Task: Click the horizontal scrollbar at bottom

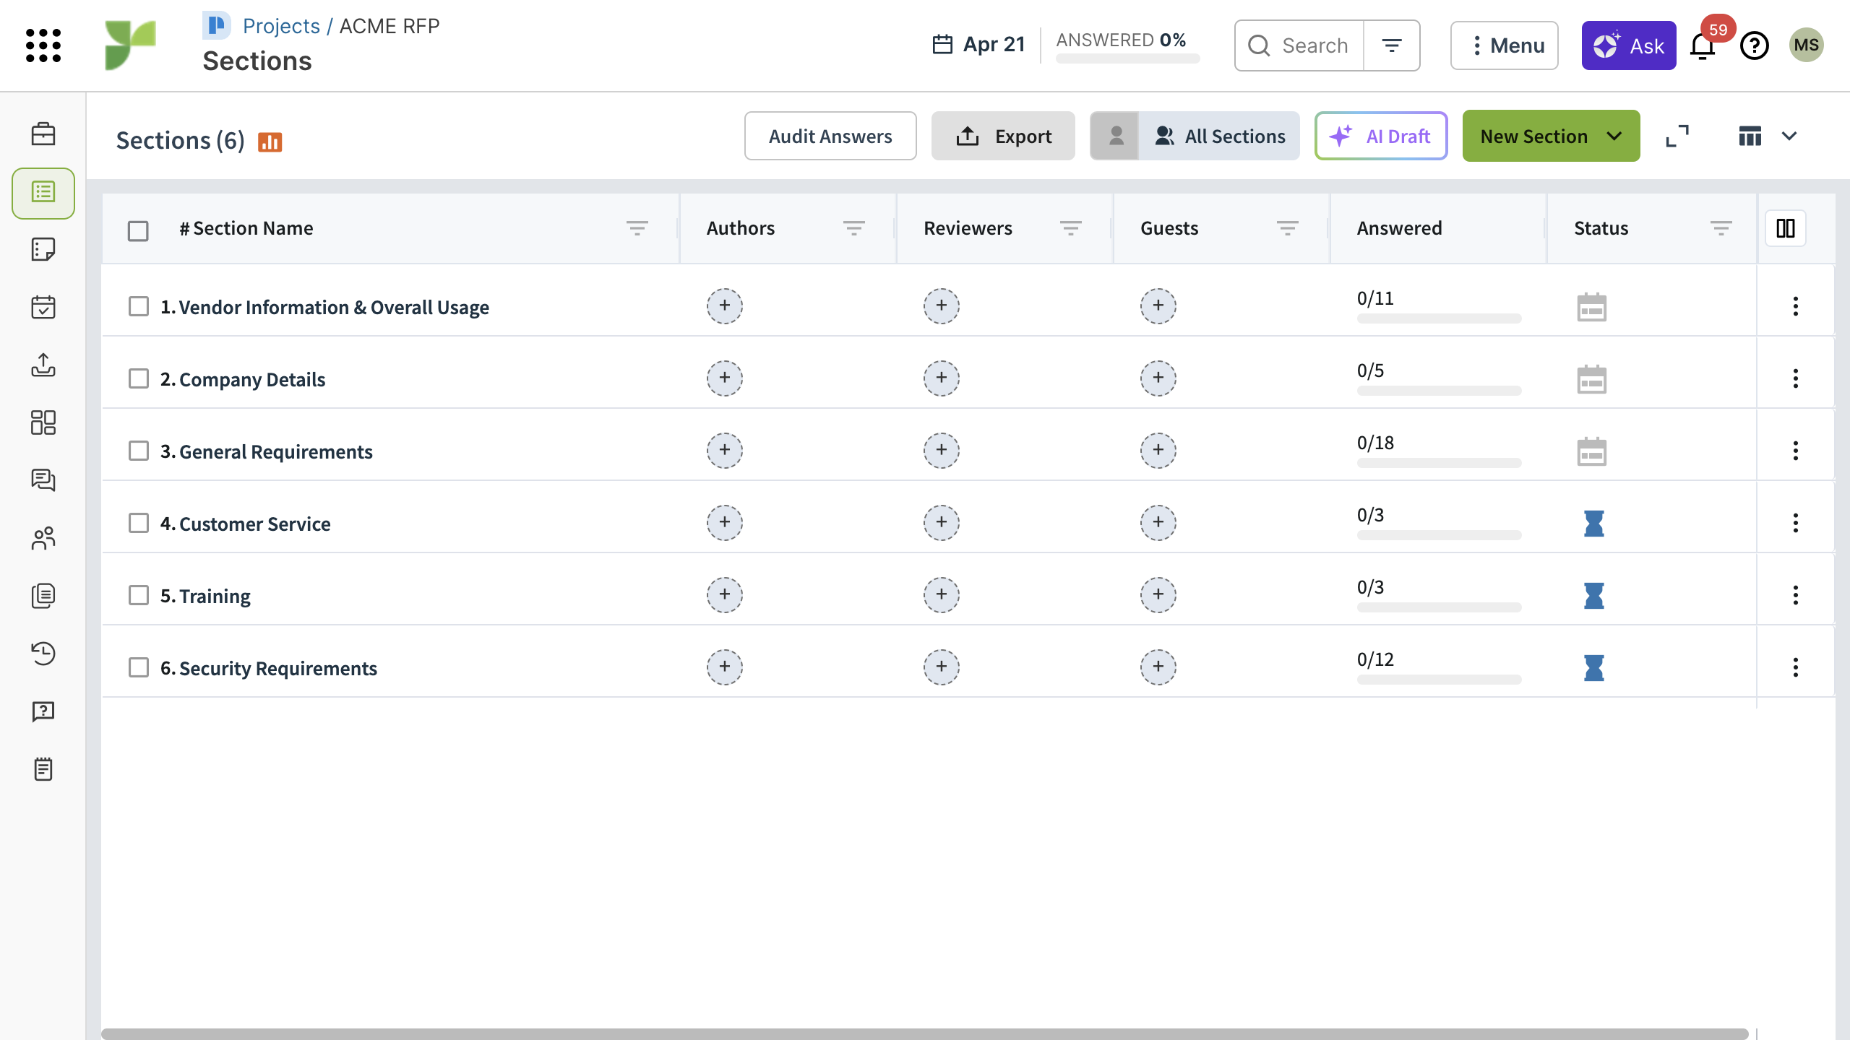Action: (924, 1033)
